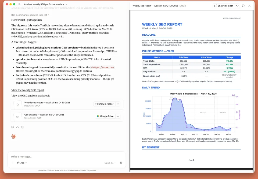Viewport: 258px width, 179px height.
Task: Click the Gsc analysis spreadsheet icon
Action: click(18, 117)
